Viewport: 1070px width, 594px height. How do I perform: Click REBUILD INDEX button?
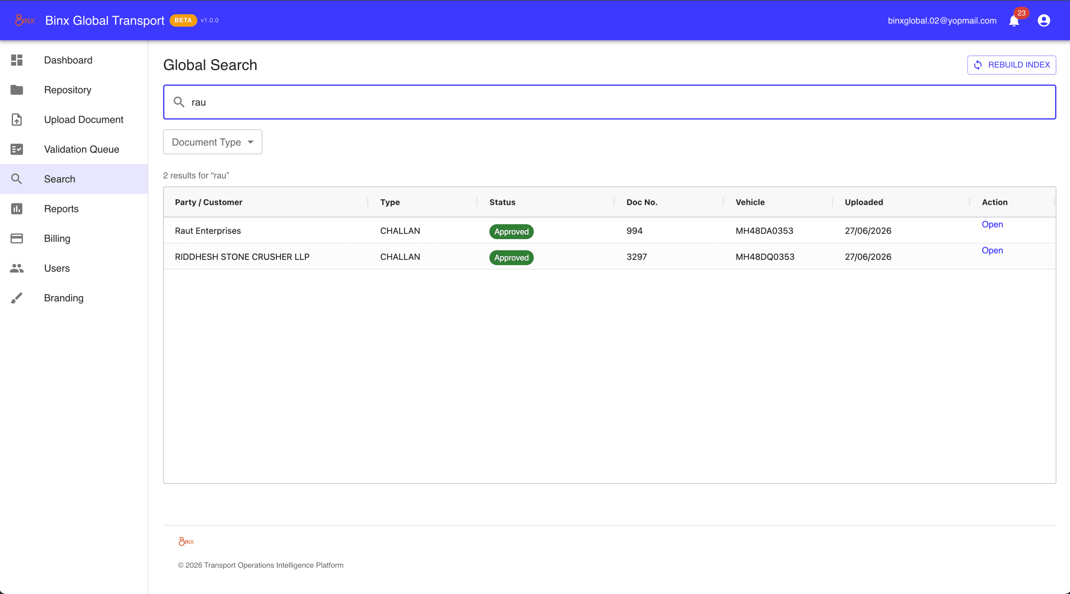[x=1012, y=65]
